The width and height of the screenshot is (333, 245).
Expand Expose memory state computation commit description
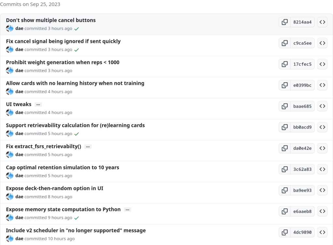pos(128,210)
